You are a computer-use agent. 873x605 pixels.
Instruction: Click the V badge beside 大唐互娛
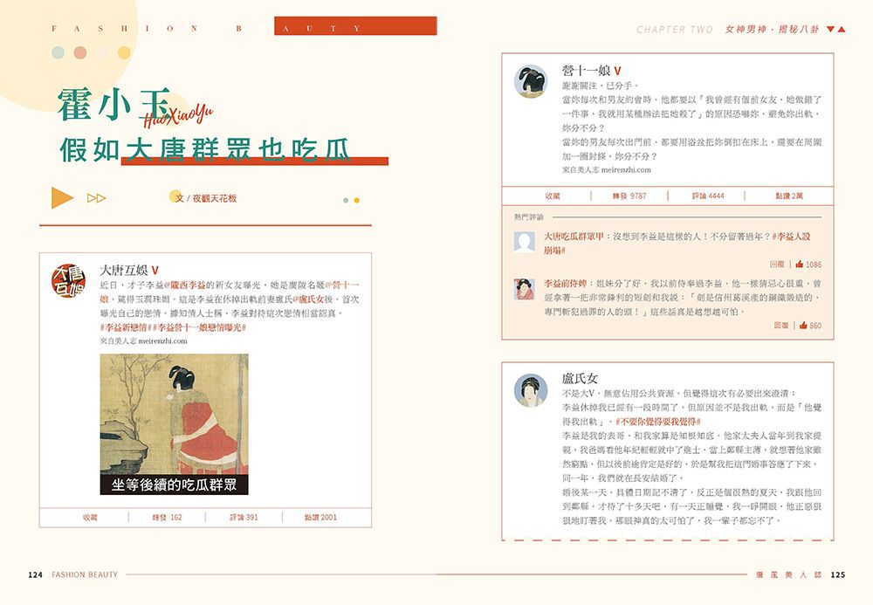155,271
